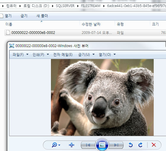Viewport: 166px width, 151px height.
Task: Click 굽기 in the Explorer toolbar
Action: (24, 16)
